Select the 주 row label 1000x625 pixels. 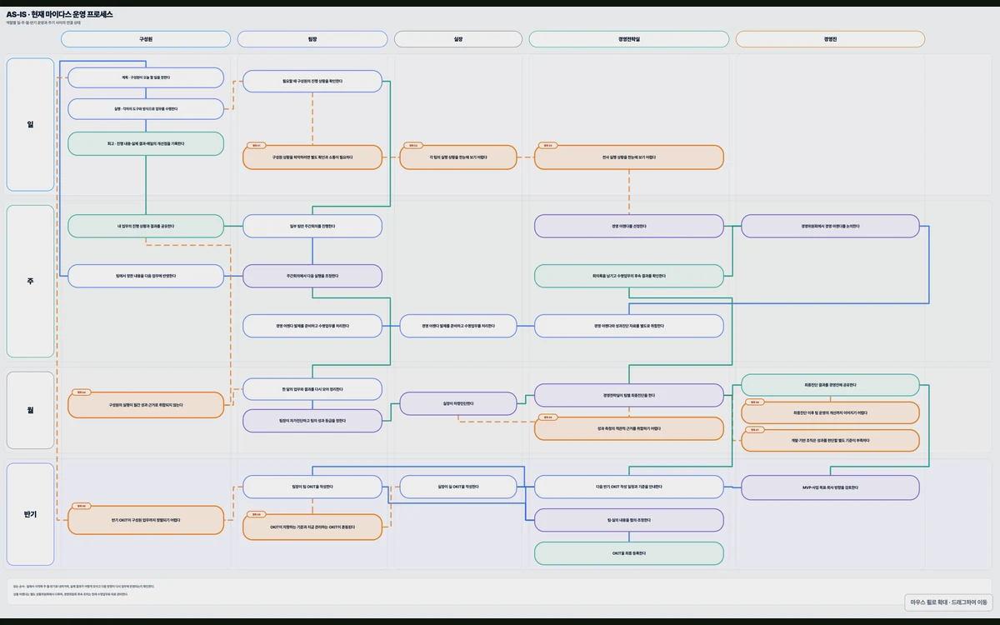pyautogui.click(x=31, y=282)
